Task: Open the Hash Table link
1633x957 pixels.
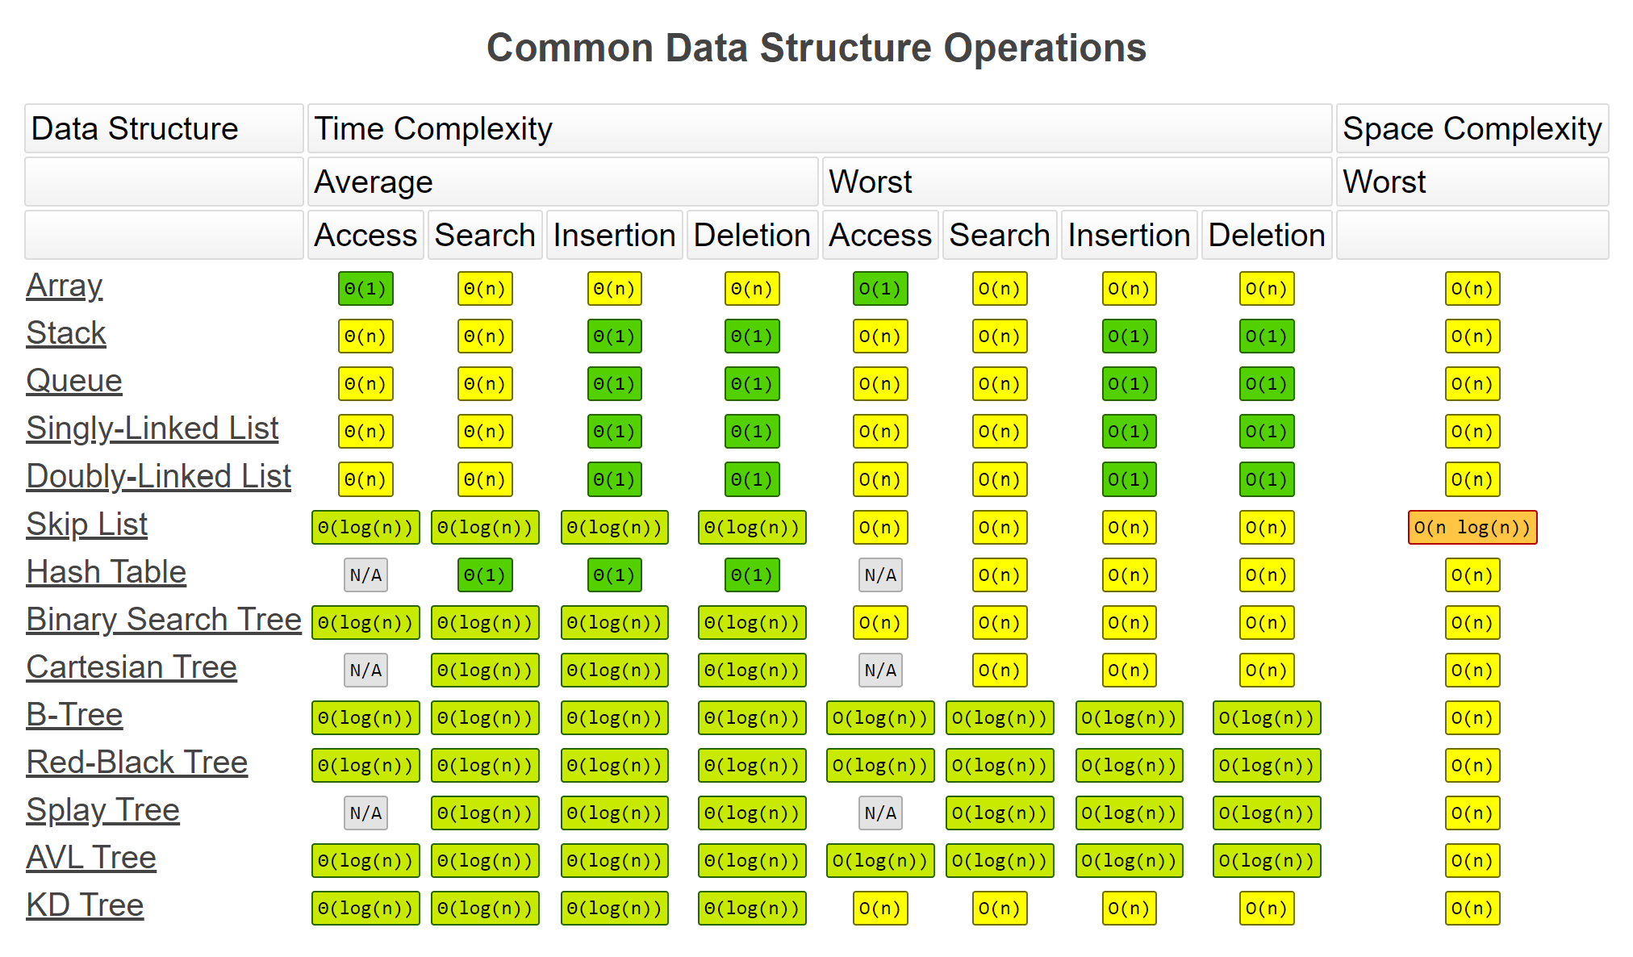Action: tap(106, 572)
